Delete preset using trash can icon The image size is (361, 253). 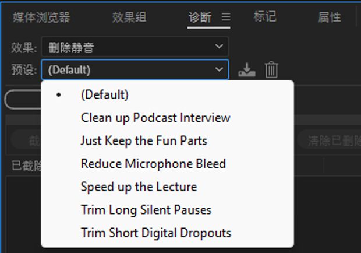point(271,69)
